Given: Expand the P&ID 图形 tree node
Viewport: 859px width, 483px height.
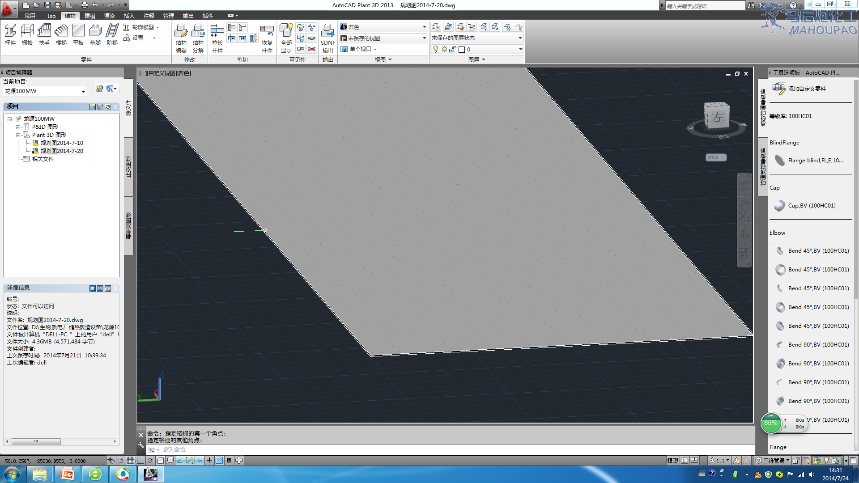Looking at the screenshot, I should click(18, 127).
